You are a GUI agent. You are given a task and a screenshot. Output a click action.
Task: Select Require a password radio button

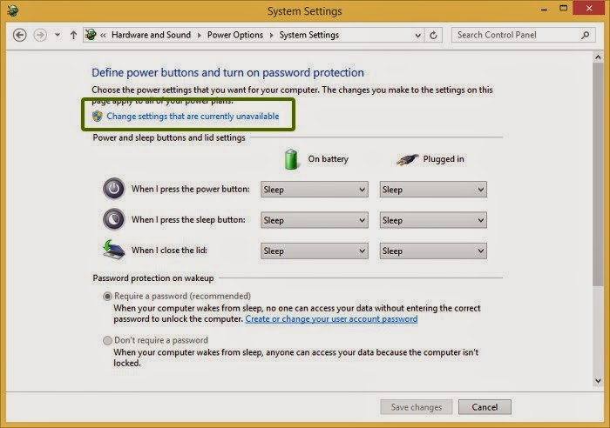pyautogui.click(x=107, y=297)
